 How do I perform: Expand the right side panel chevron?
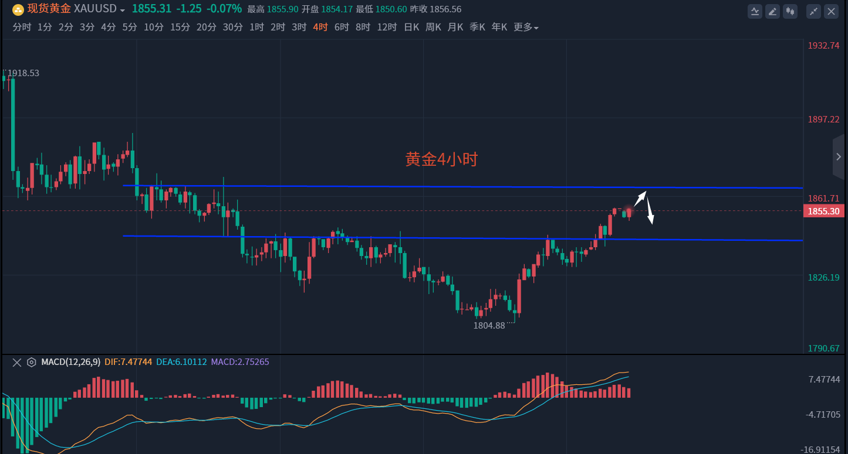[x=839, y=156]
